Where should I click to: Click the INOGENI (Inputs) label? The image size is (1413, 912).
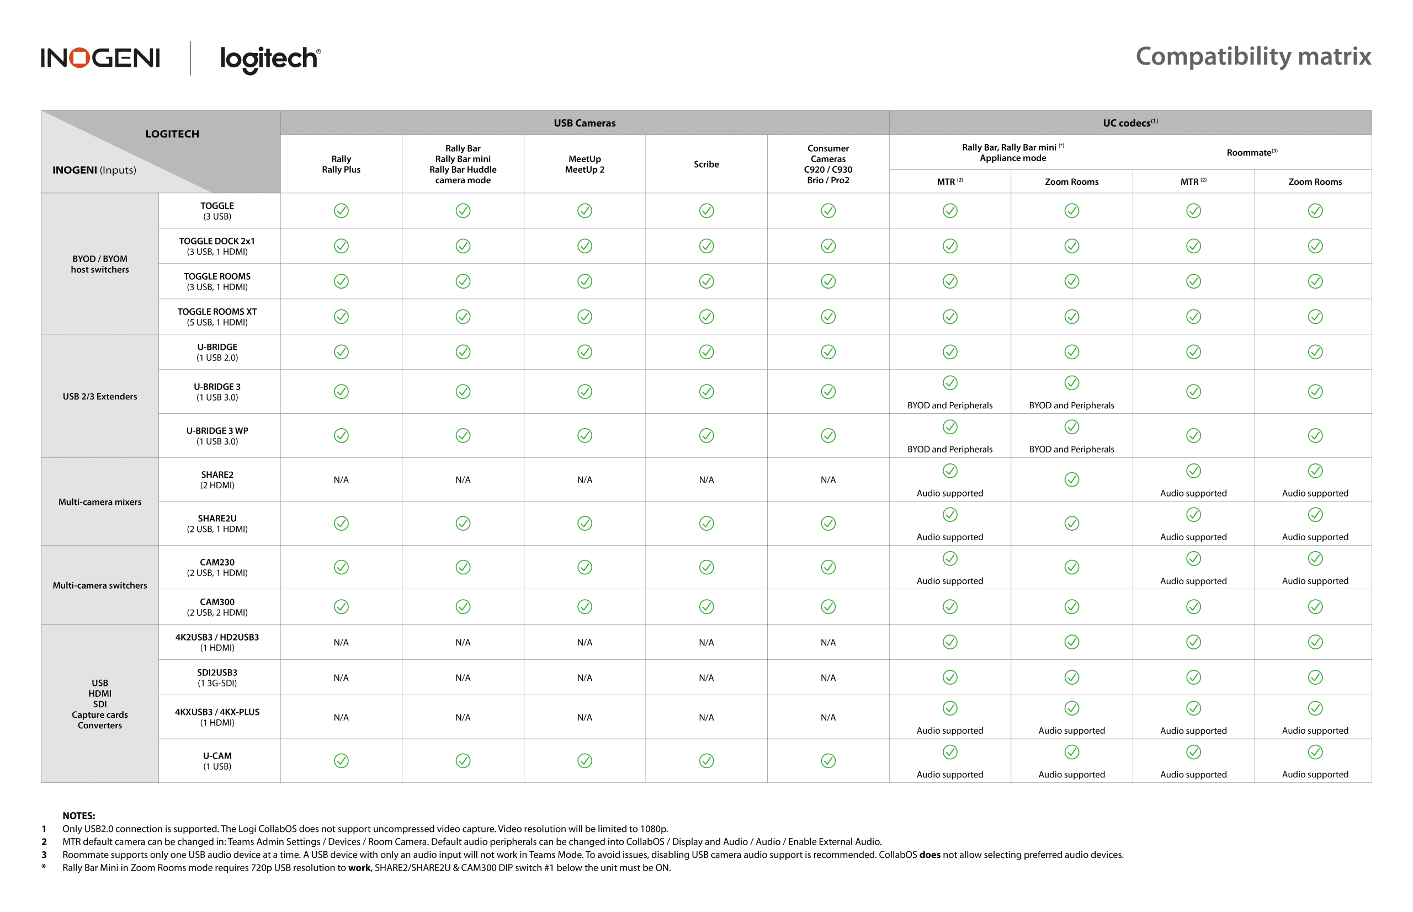[x=94, y=170]
